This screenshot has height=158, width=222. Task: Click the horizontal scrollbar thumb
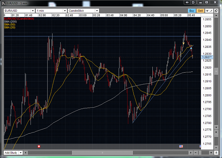(x=102, y=153)
